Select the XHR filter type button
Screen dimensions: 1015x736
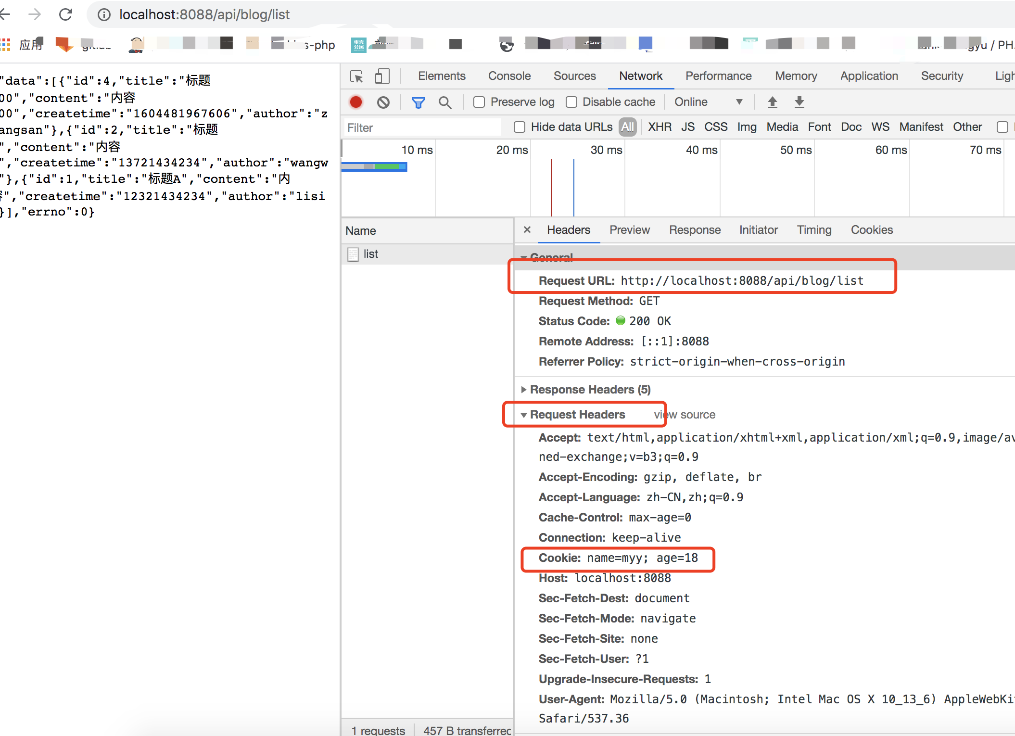pos(659,127)
